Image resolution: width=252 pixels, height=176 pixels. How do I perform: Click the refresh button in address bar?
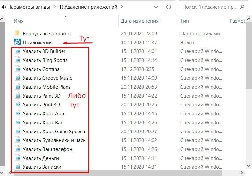[x=168, y=7]
